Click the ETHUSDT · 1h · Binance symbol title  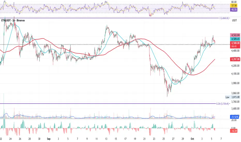[13, 20]
